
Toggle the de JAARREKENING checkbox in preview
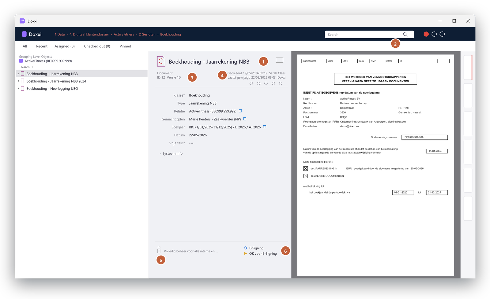coord(305,168)
